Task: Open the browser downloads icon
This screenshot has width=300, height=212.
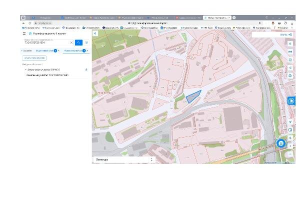Action: tap(292, 23)
